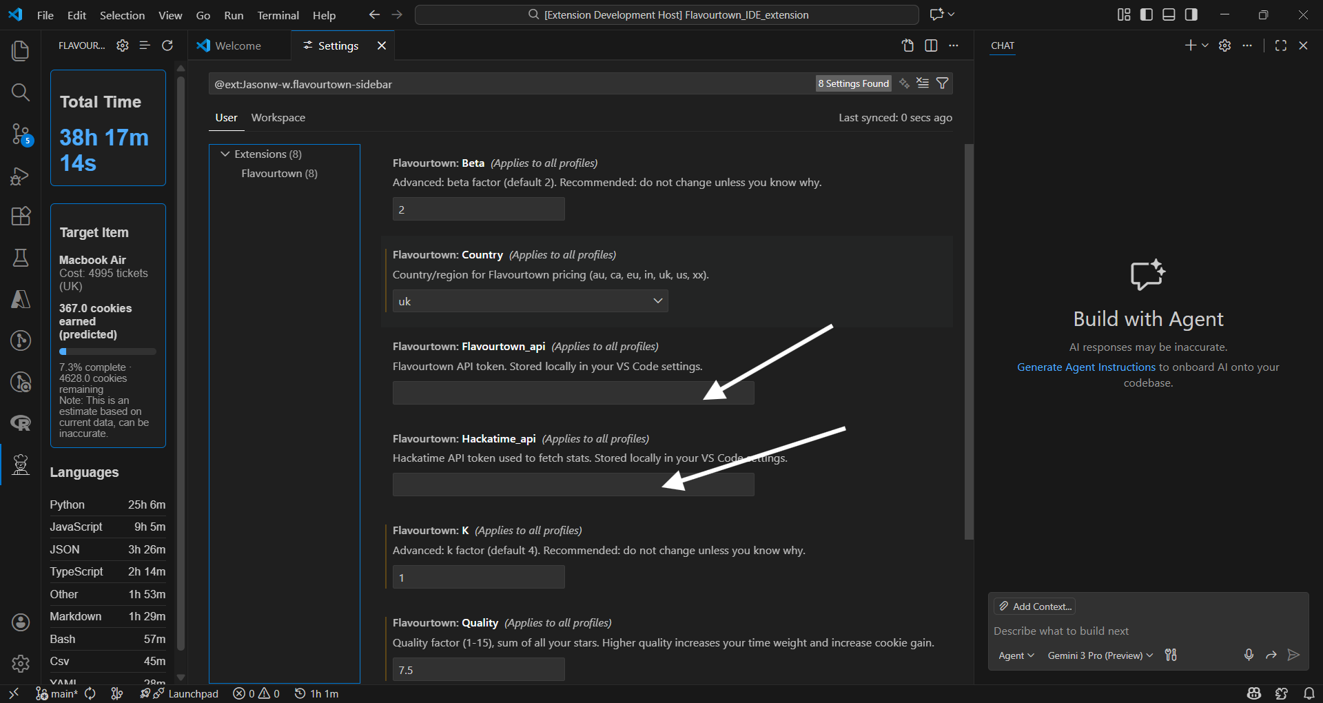Open Run and Debug view
This screenshot has height=703, width=1323.
tap(21, 176)
